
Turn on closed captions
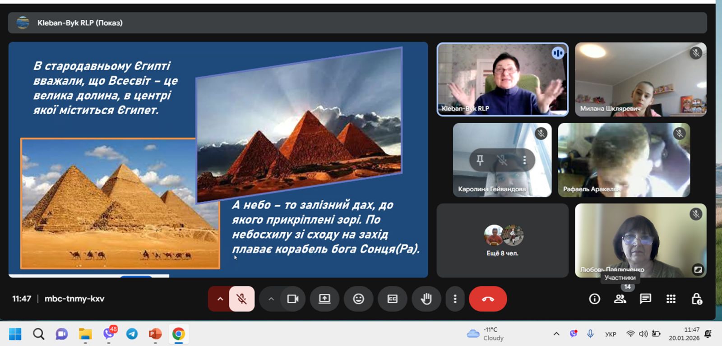pos(393,299)
